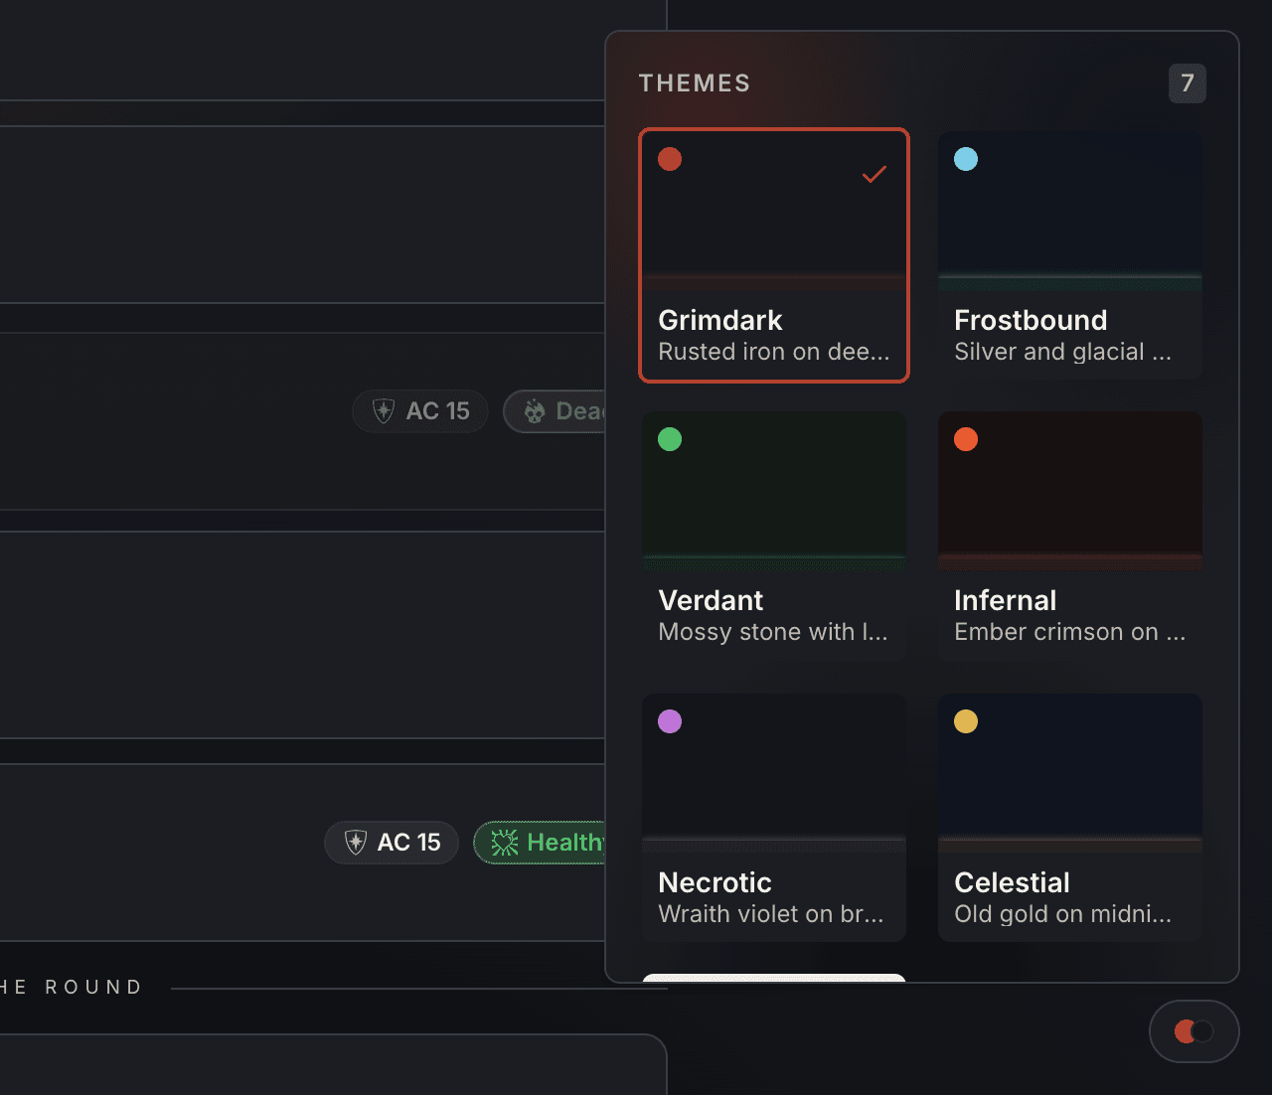This screenshot has height=1095, width=1272.
Task: Click the Frostbound light blue dot
Action: pos(966,159)
